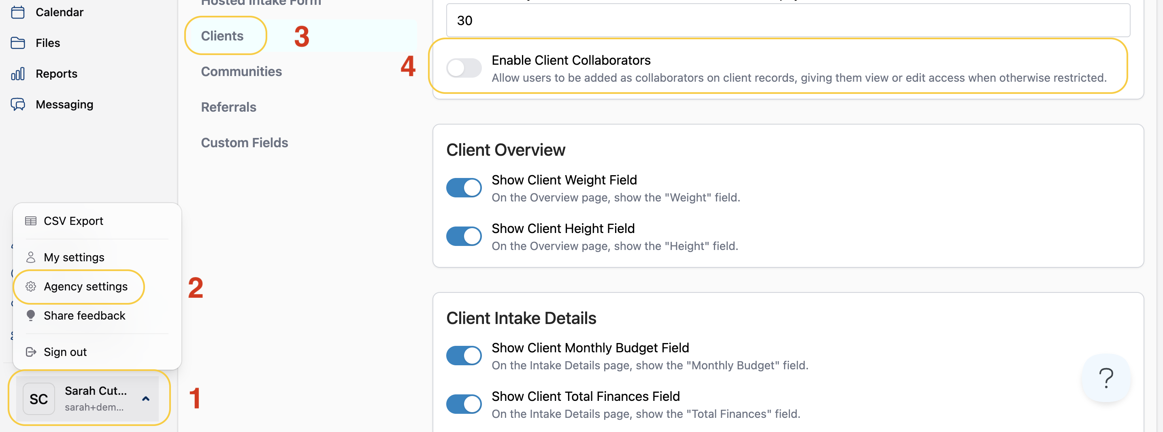Select My settings from user menu
Viewport: 1163px width, 432px height.
pyautogui.click(x=74, y=257)
